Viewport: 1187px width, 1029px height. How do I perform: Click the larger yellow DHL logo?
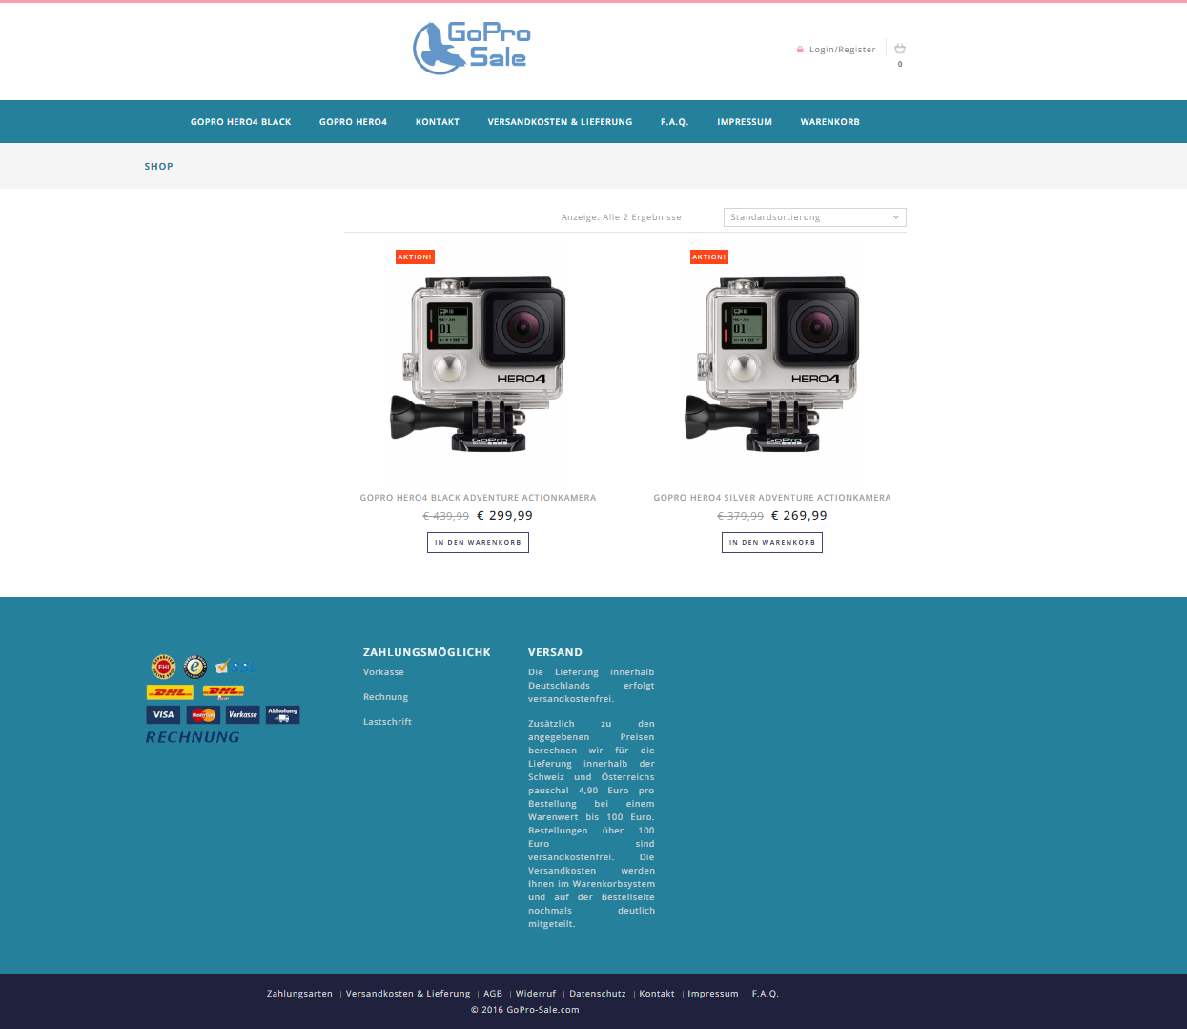tap(170, 692)
